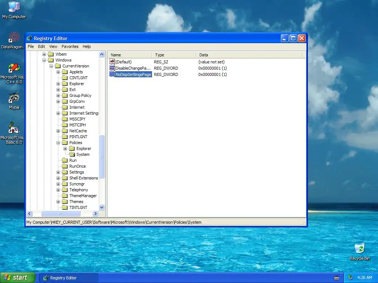This screenshot has width=378, height=283.
Task: Select the (Default) value name
Action: pyautogui.click(x=124, y=62)
